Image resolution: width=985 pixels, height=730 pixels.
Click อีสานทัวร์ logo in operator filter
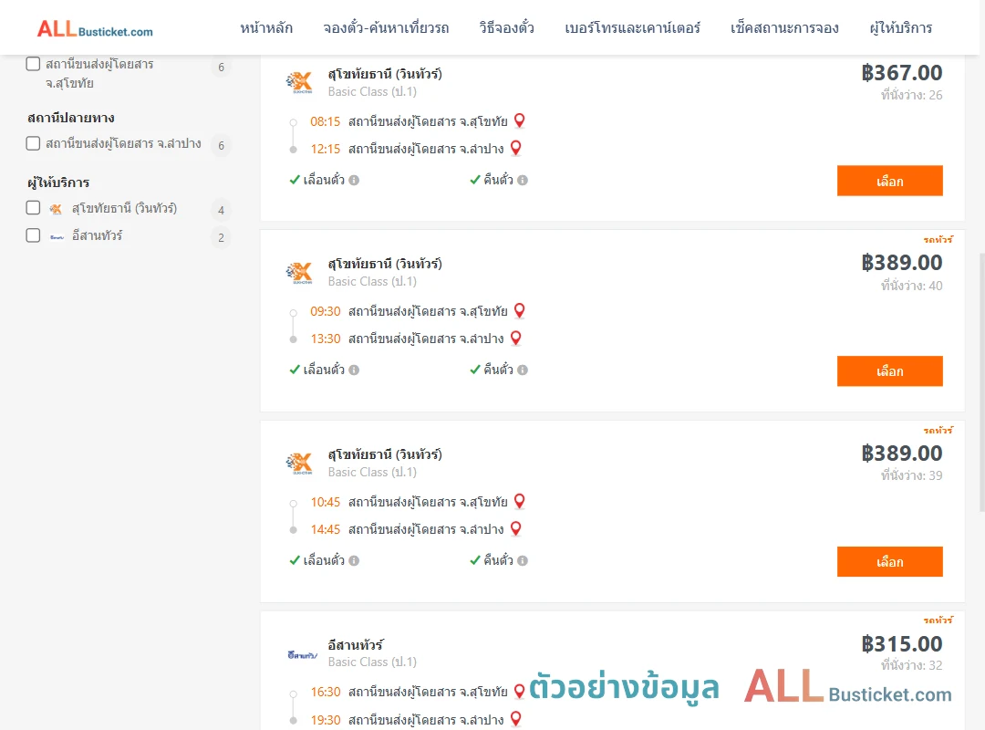57,237
